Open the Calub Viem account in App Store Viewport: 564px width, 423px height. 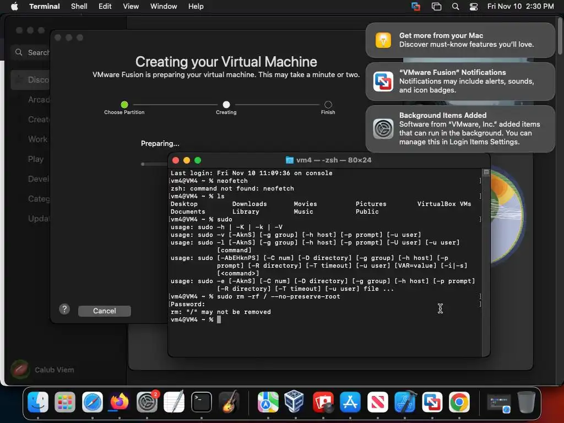tap(42, 370)
